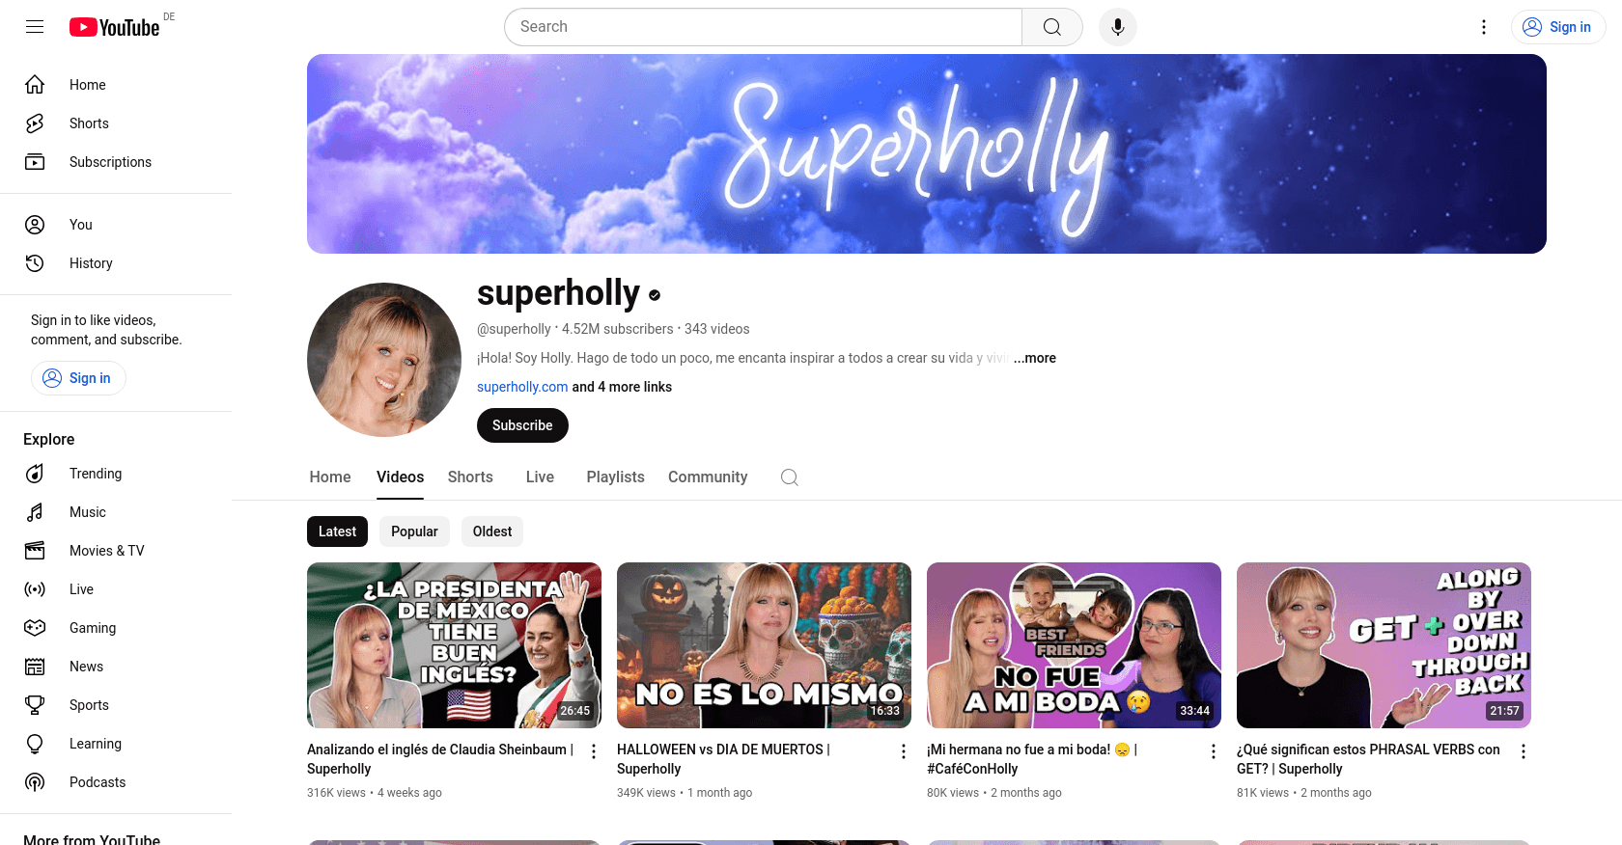The height and width of the screenshot is (845, 1622).
Task: Select the Popular sort chip
Action: click(414, 532)
